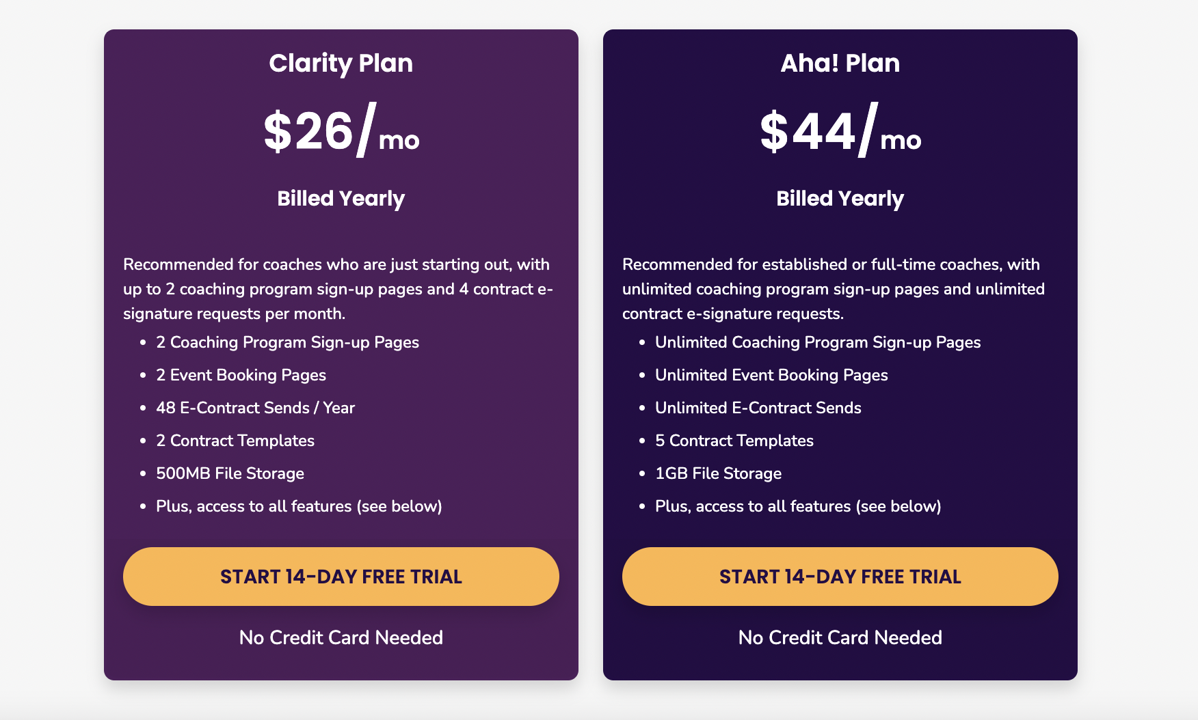
Task: Click 48 E-Contract Sends / Year item
Action: coord(255,408)
